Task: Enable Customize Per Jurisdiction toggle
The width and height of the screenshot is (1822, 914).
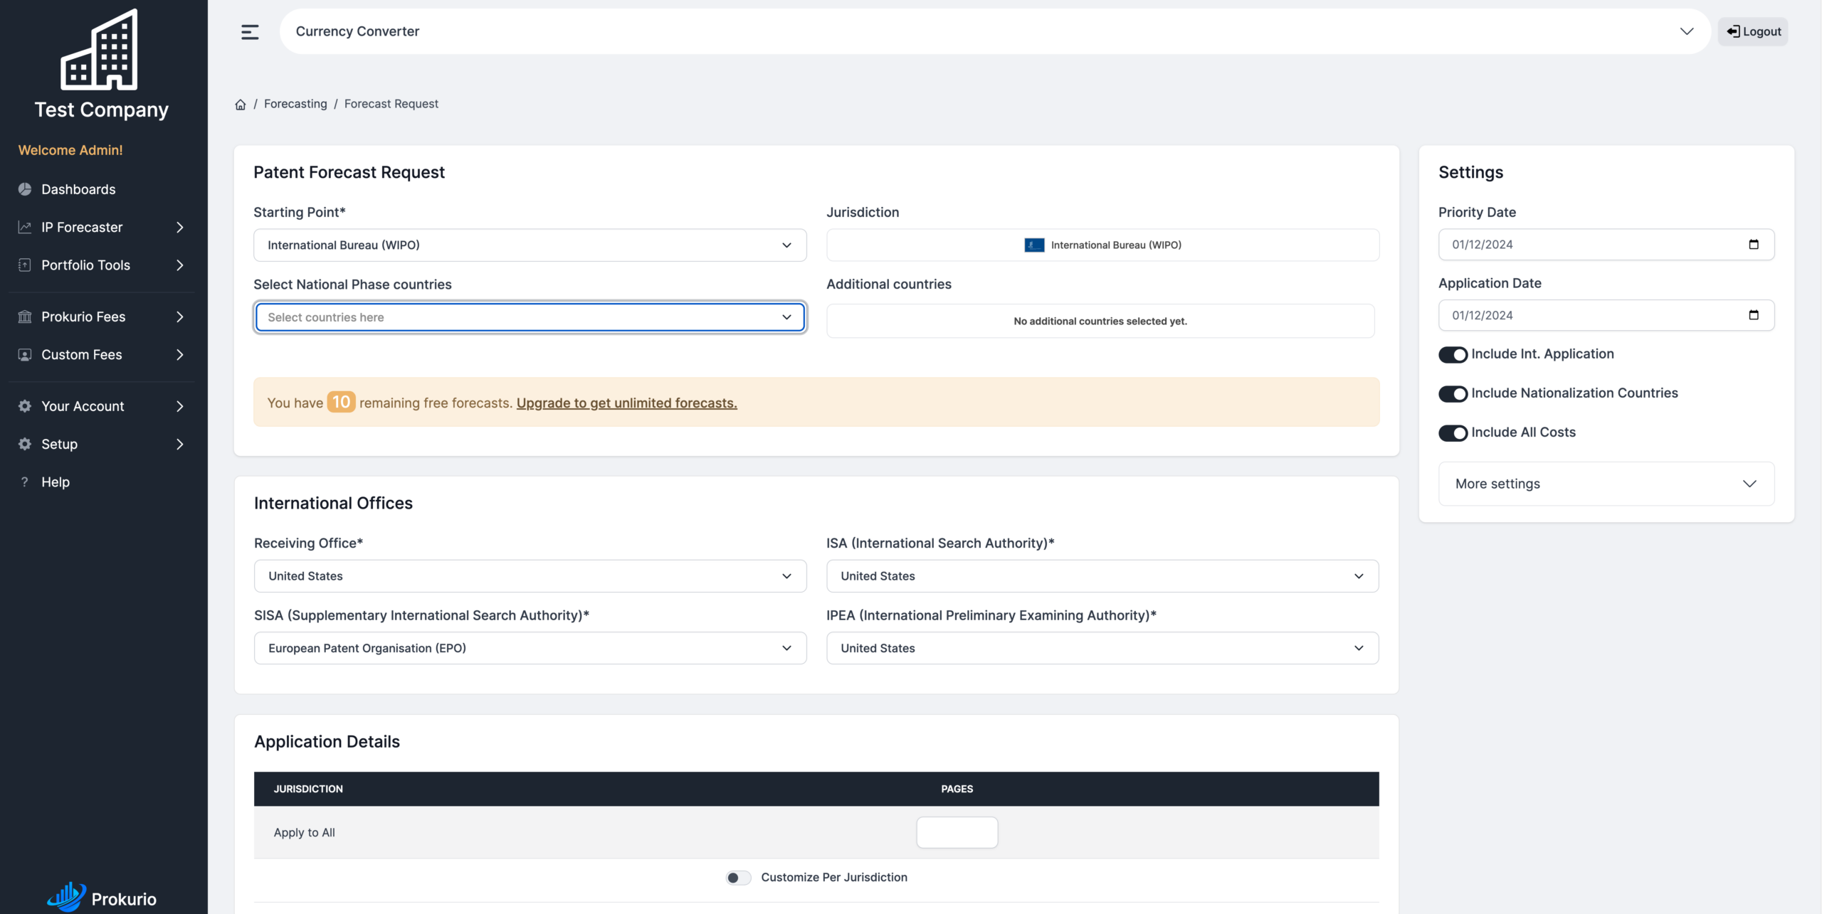Action: (738, 878)
